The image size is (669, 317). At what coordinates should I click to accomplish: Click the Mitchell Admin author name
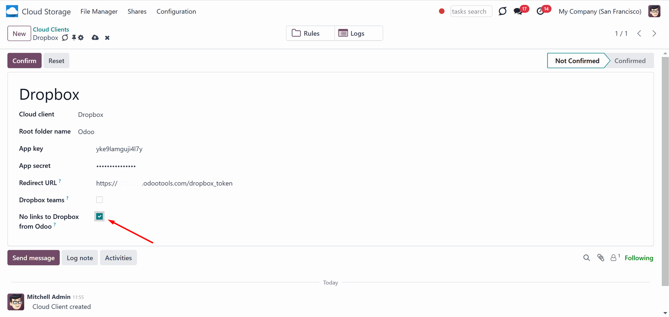click(x=49, y=297)
